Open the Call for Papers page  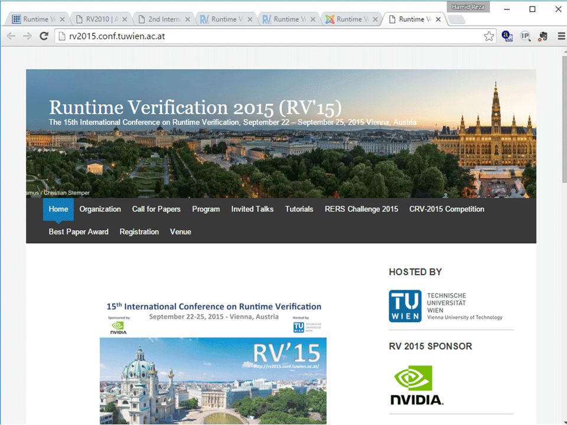156,209
